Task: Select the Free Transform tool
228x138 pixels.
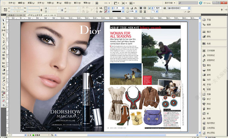Action: [4, 67]
